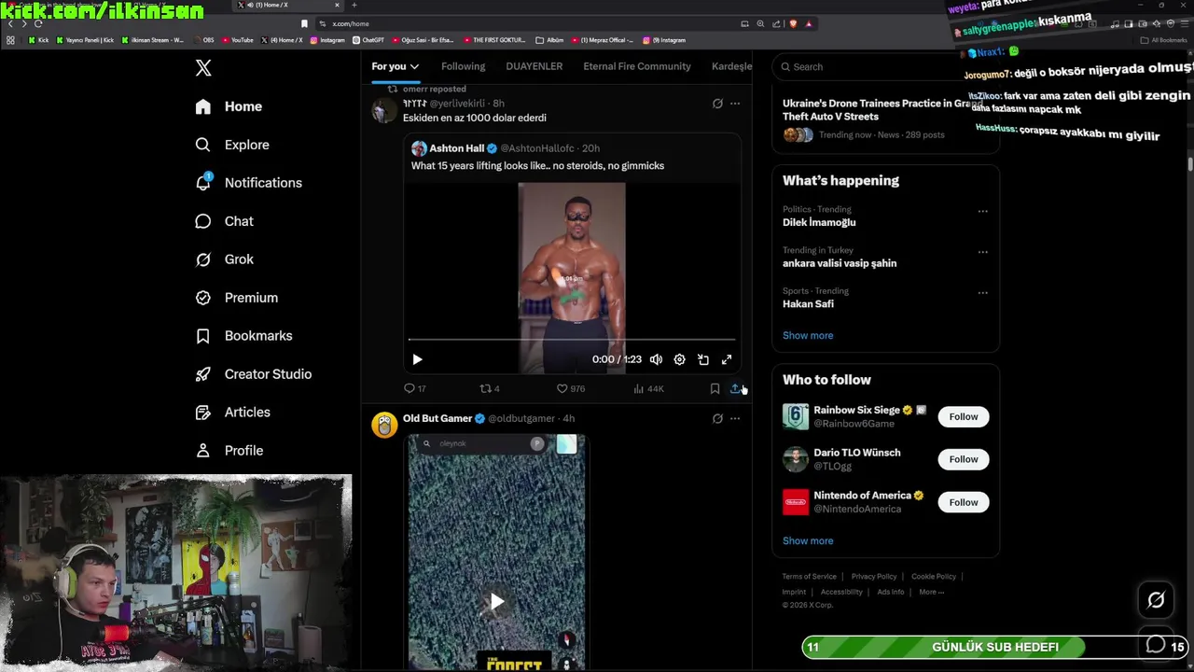Click the Old But Gamer avatar
1194x672 pixels.
pyautogui.click(x=384, y=425)
